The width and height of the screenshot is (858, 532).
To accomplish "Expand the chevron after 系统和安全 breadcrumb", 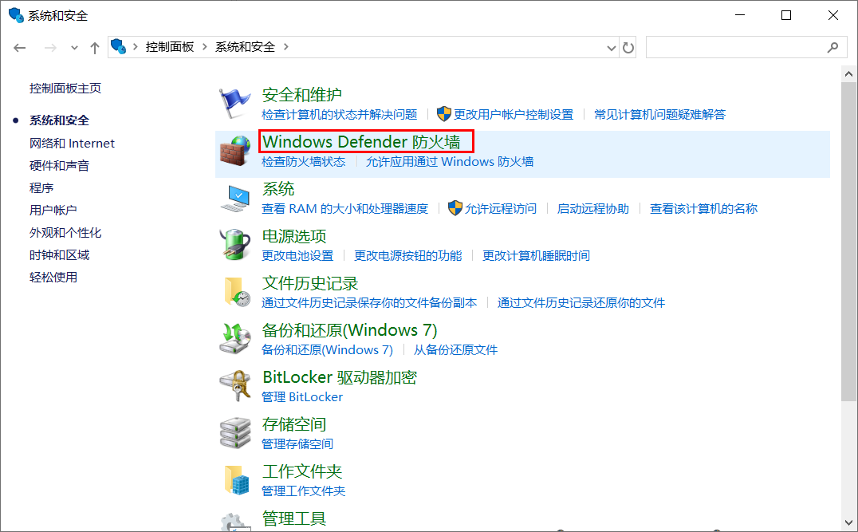I will pyautogui.click(x=285, y=47).
